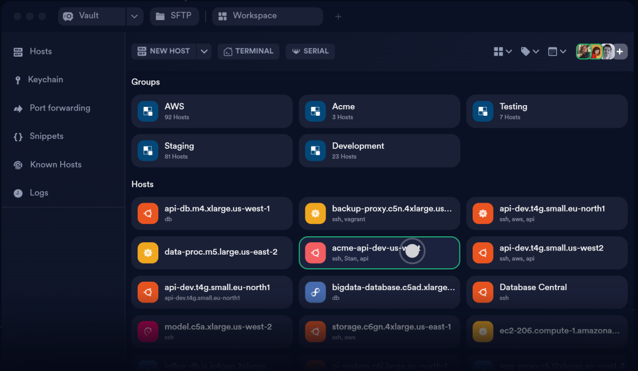Open the Staging group card

(212, 151)
